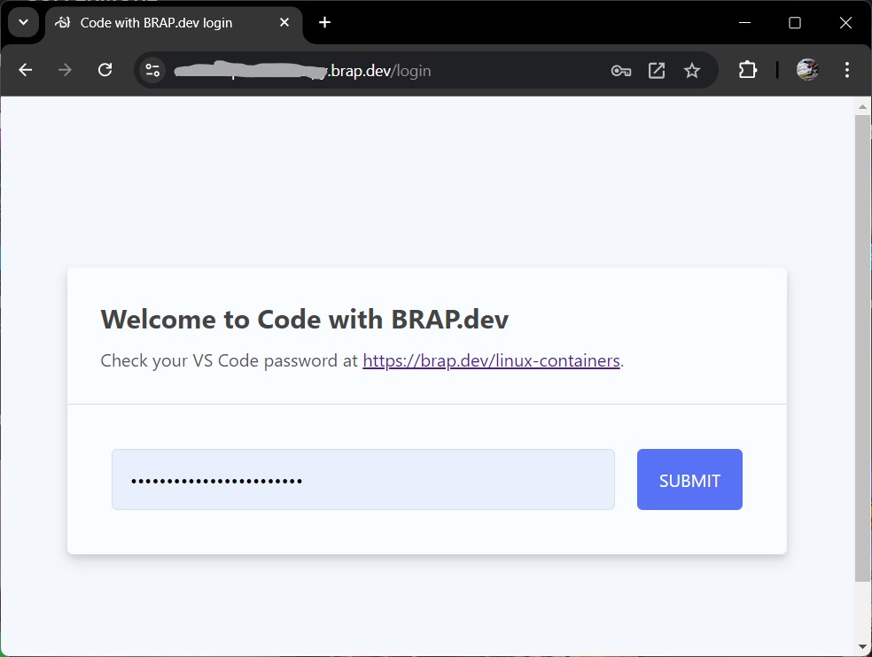
Task: Click the scrollbar down arrow
Action: [x=862, y=647]
